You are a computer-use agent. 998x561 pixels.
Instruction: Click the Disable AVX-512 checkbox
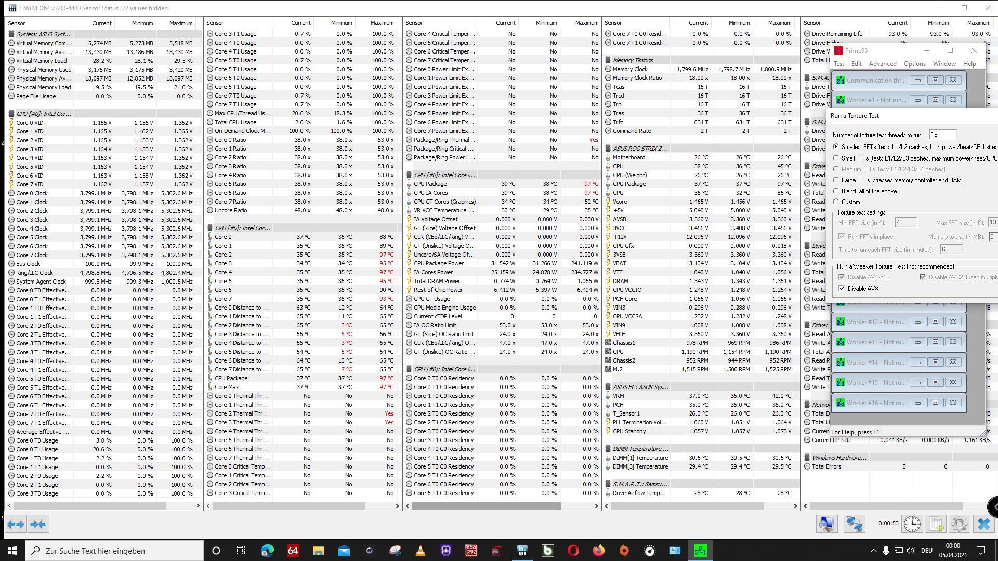coord(842,277)
